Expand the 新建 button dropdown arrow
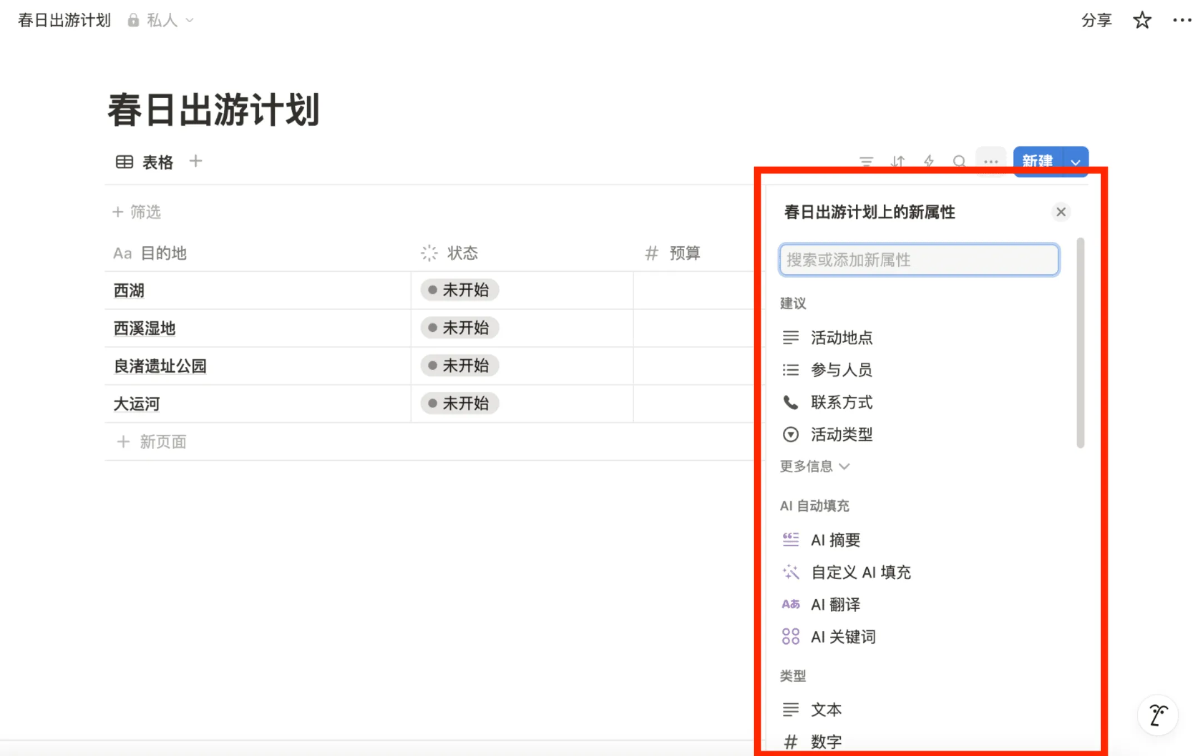The image size is (1198, 756). 1076,162
